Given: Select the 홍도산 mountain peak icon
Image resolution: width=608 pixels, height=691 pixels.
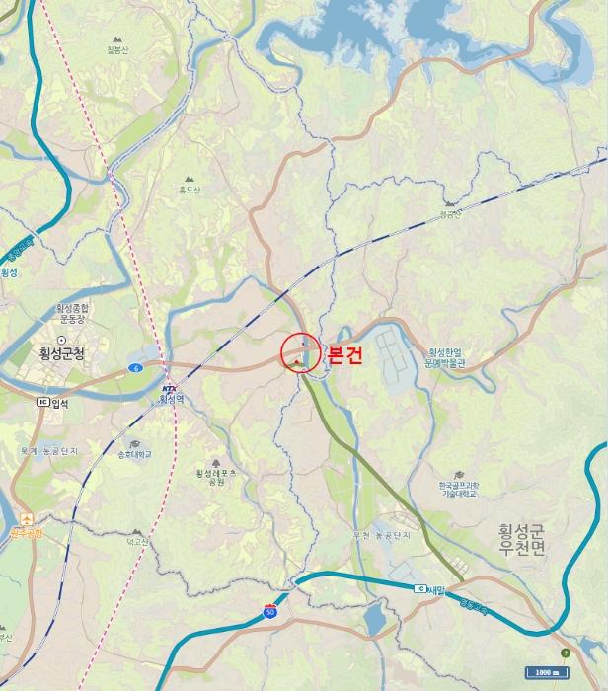Looking at the screenshot, I should pos(190,180).
